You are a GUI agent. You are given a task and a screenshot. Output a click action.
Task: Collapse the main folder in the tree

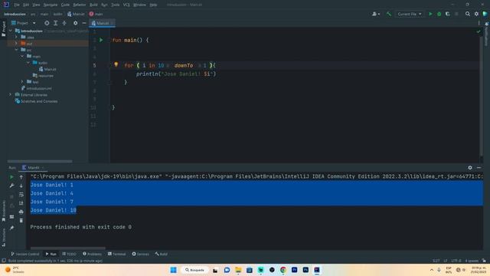[x=22, y=56]
